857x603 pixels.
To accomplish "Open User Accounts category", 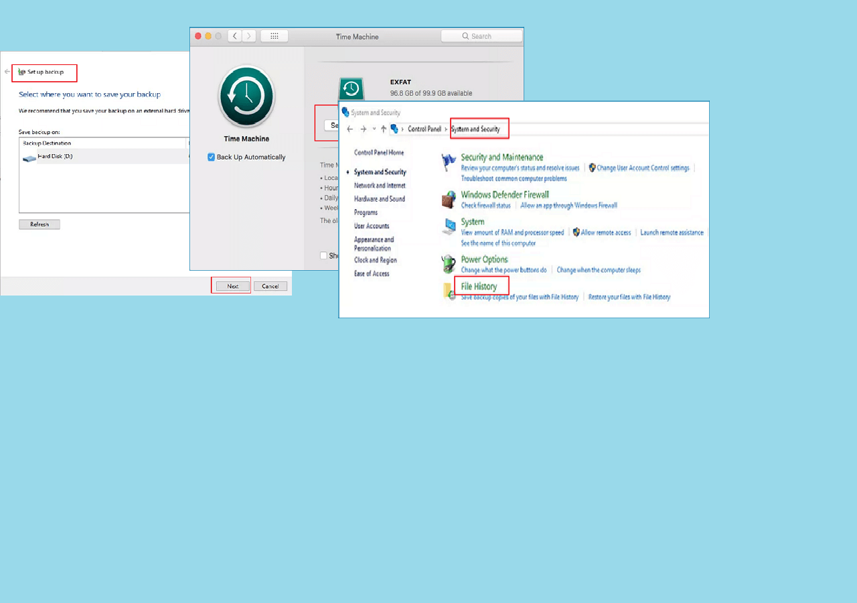I will click(x=372, y=226).
